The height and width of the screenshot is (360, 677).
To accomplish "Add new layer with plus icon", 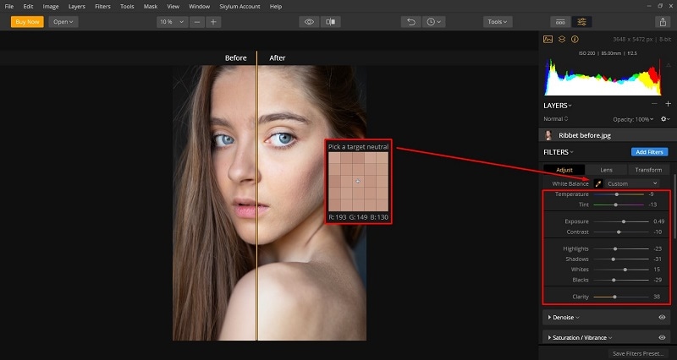I will pyautogui.click(x=668, y=103).
